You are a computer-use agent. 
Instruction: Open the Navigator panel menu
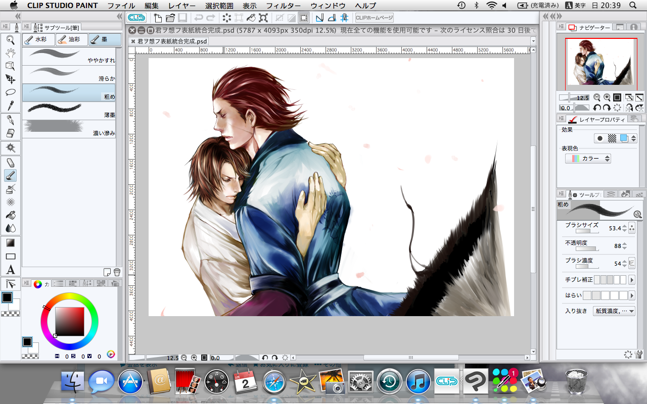pyautogui.click(x=561, y=27)
